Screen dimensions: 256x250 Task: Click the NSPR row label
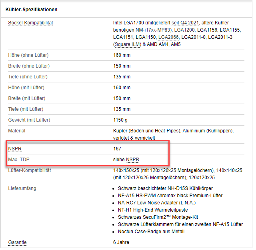point(15,149)
